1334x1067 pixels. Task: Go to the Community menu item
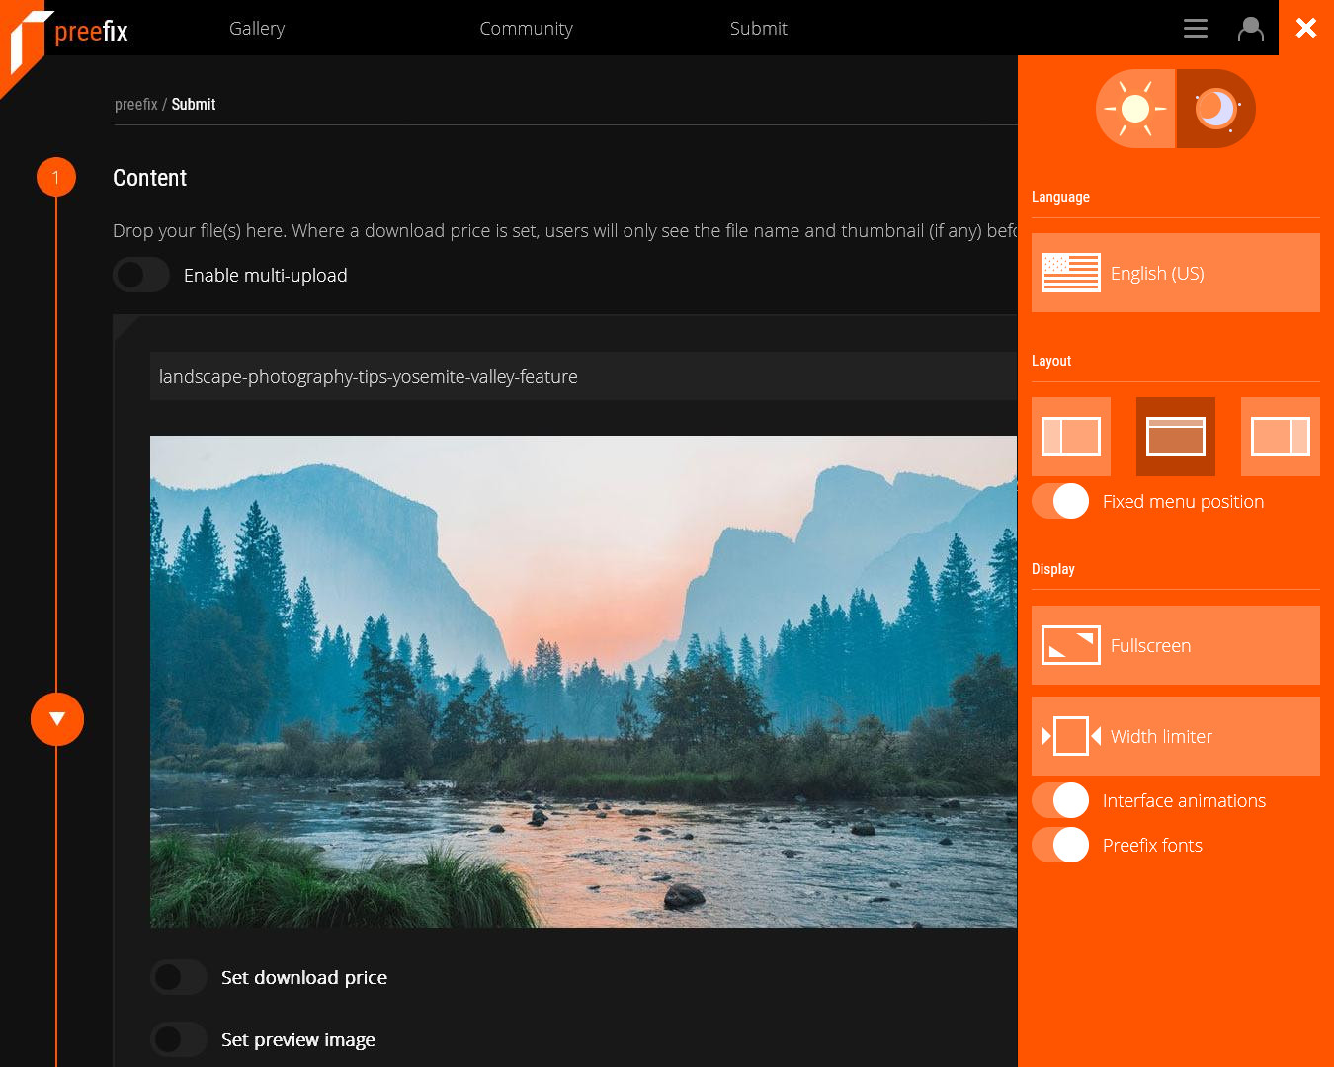tap(526, 29)
